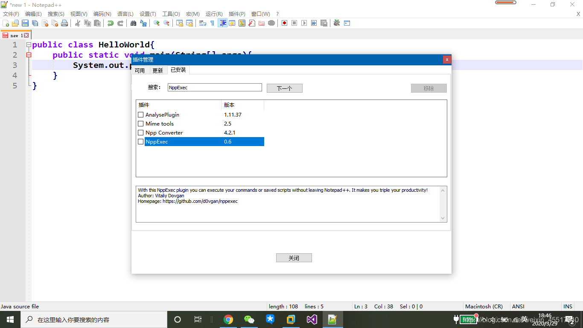Image resolution: width=583 pixels, height=328 pixels.
Task: Click the 插件 column header
Action: 178,105
